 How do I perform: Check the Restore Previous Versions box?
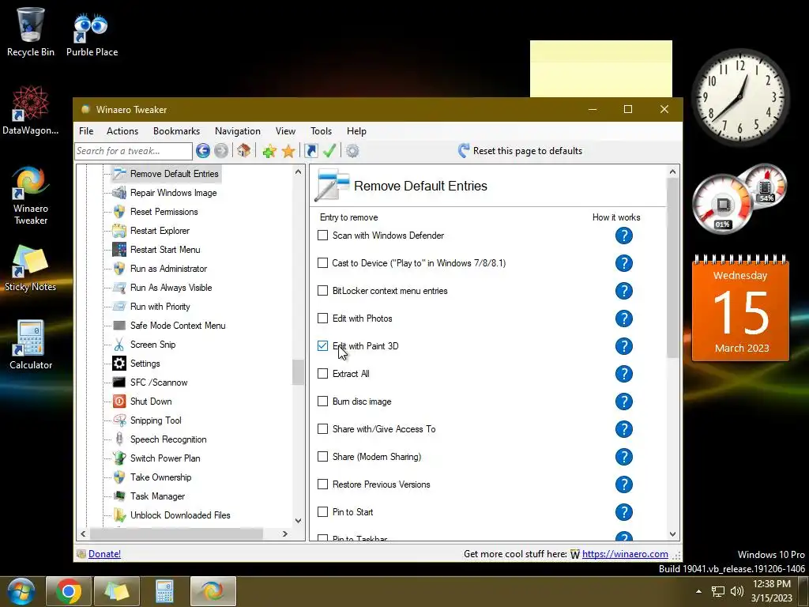click(x=322, y=484)
